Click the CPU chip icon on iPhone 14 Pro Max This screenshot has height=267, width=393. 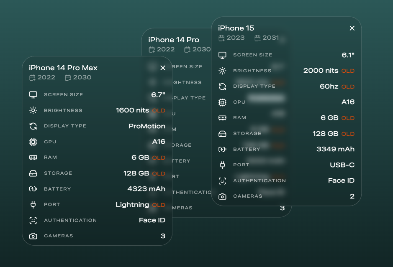[33, 142]
